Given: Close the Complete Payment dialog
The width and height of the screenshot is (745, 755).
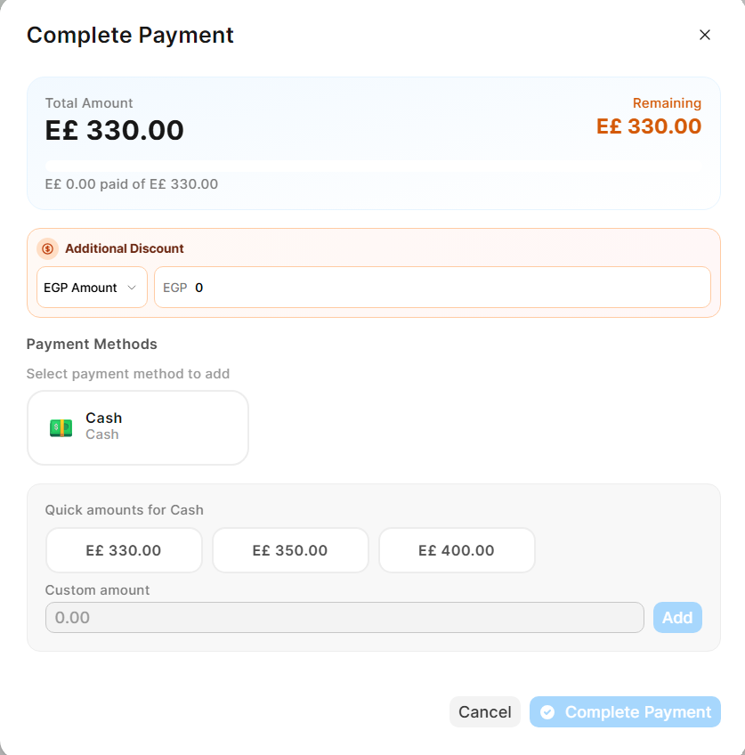Looking at the screenshot, I should pyautogui.click(x=705, y=35).
